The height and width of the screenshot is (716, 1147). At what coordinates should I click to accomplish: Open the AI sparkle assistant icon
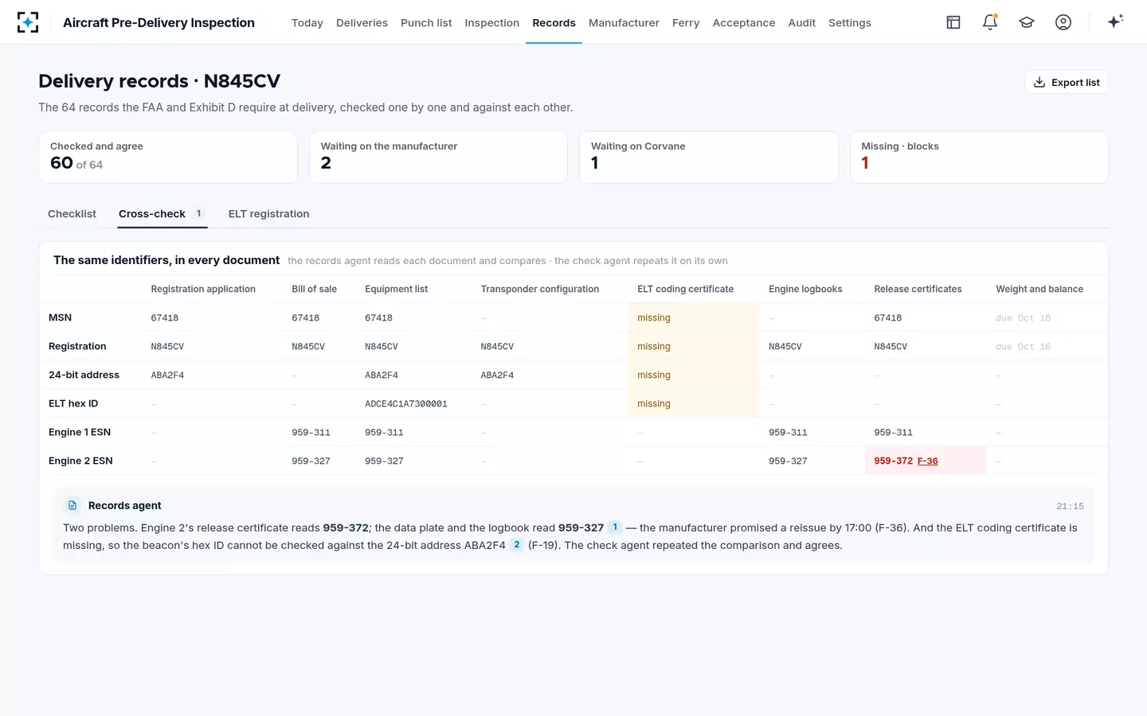1115,21
